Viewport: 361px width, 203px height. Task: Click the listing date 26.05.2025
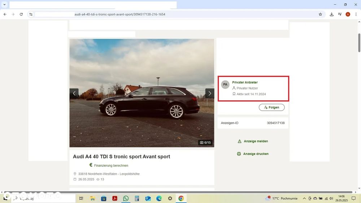[x=86, y=179]
